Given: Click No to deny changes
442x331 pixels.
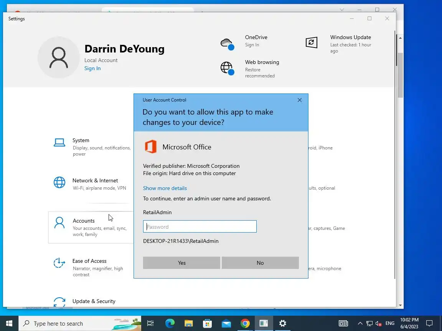Looking at the screenshot, I should tap(260, 262).
